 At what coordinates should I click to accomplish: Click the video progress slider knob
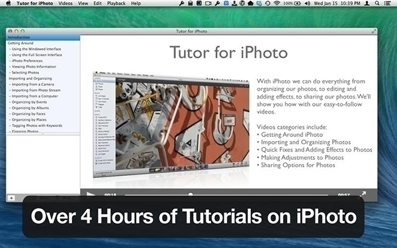click(x=191, y=194)
